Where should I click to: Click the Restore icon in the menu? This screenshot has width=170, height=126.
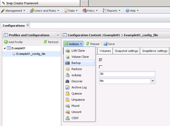pyautogui.click(x=67, y=69)
